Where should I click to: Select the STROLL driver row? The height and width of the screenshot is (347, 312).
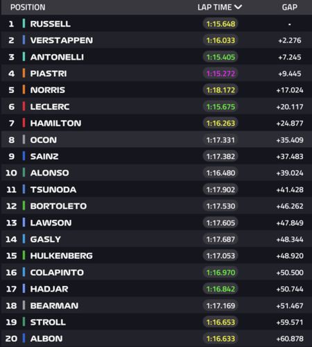pyautogui.click(x=157, y=322)
